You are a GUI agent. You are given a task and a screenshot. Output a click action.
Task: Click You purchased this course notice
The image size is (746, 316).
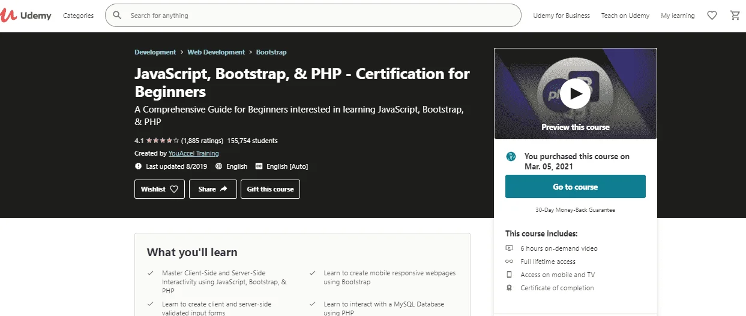coord(577,161)
